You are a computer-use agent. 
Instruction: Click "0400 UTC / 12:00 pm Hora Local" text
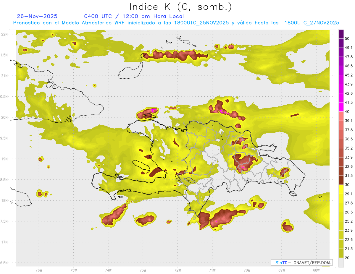[134, 16]
